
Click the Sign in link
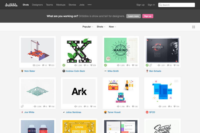pos(151,5)
